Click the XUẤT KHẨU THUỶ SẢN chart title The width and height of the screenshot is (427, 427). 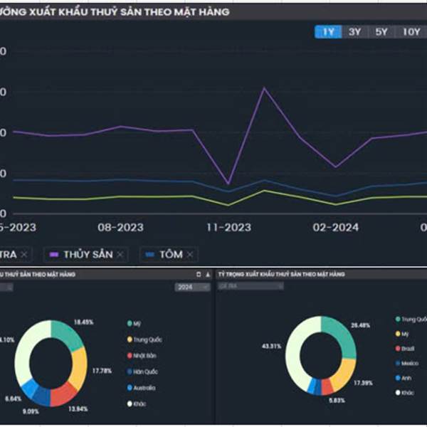click(x=115, y=12)
